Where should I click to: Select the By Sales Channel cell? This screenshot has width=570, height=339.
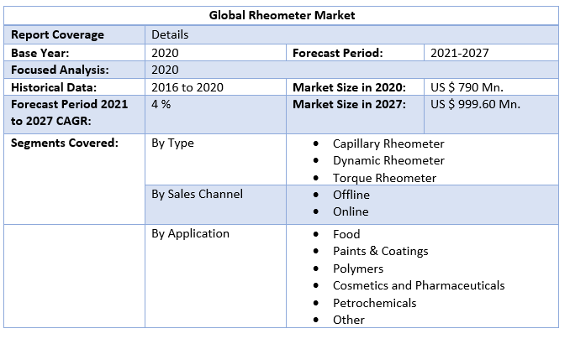[x=197, y=194]
